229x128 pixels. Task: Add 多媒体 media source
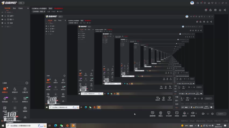(x=177, y=114)
